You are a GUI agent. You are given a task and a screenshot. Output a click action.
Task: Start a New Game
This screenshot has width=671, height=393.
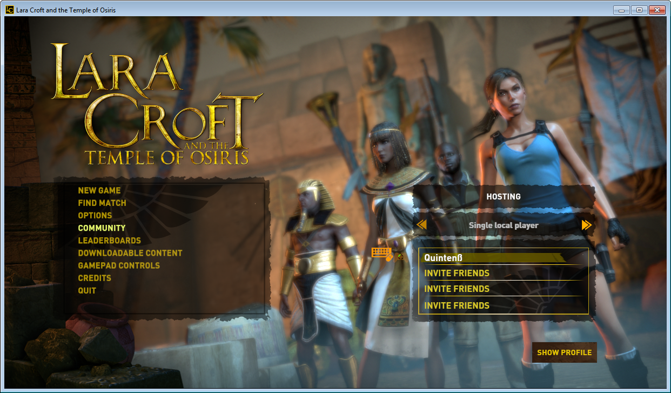click(99, 190)
